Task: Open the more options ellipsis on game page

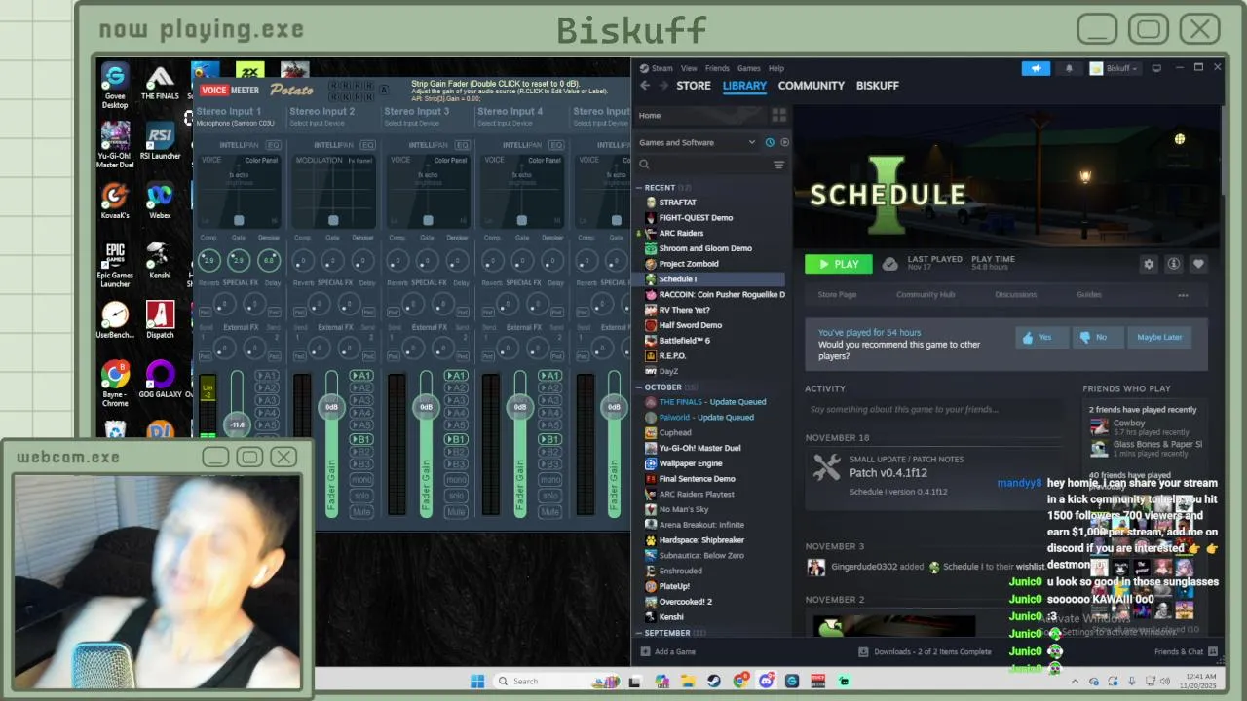Action: point(1183,295)
